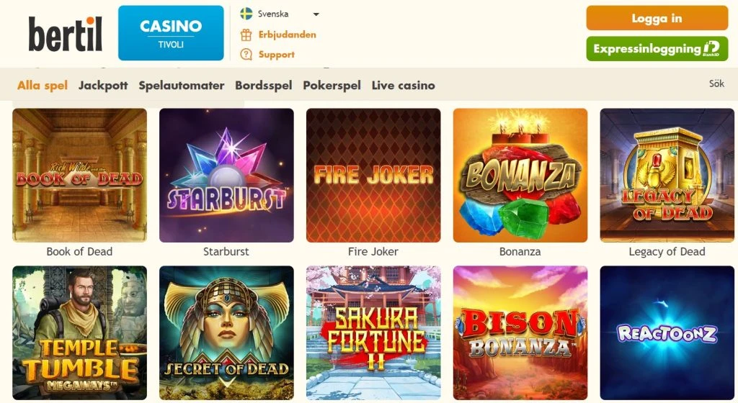Click the question mark Support icon
The height and width of the screenshot is (403, 738).
[246, 55]
